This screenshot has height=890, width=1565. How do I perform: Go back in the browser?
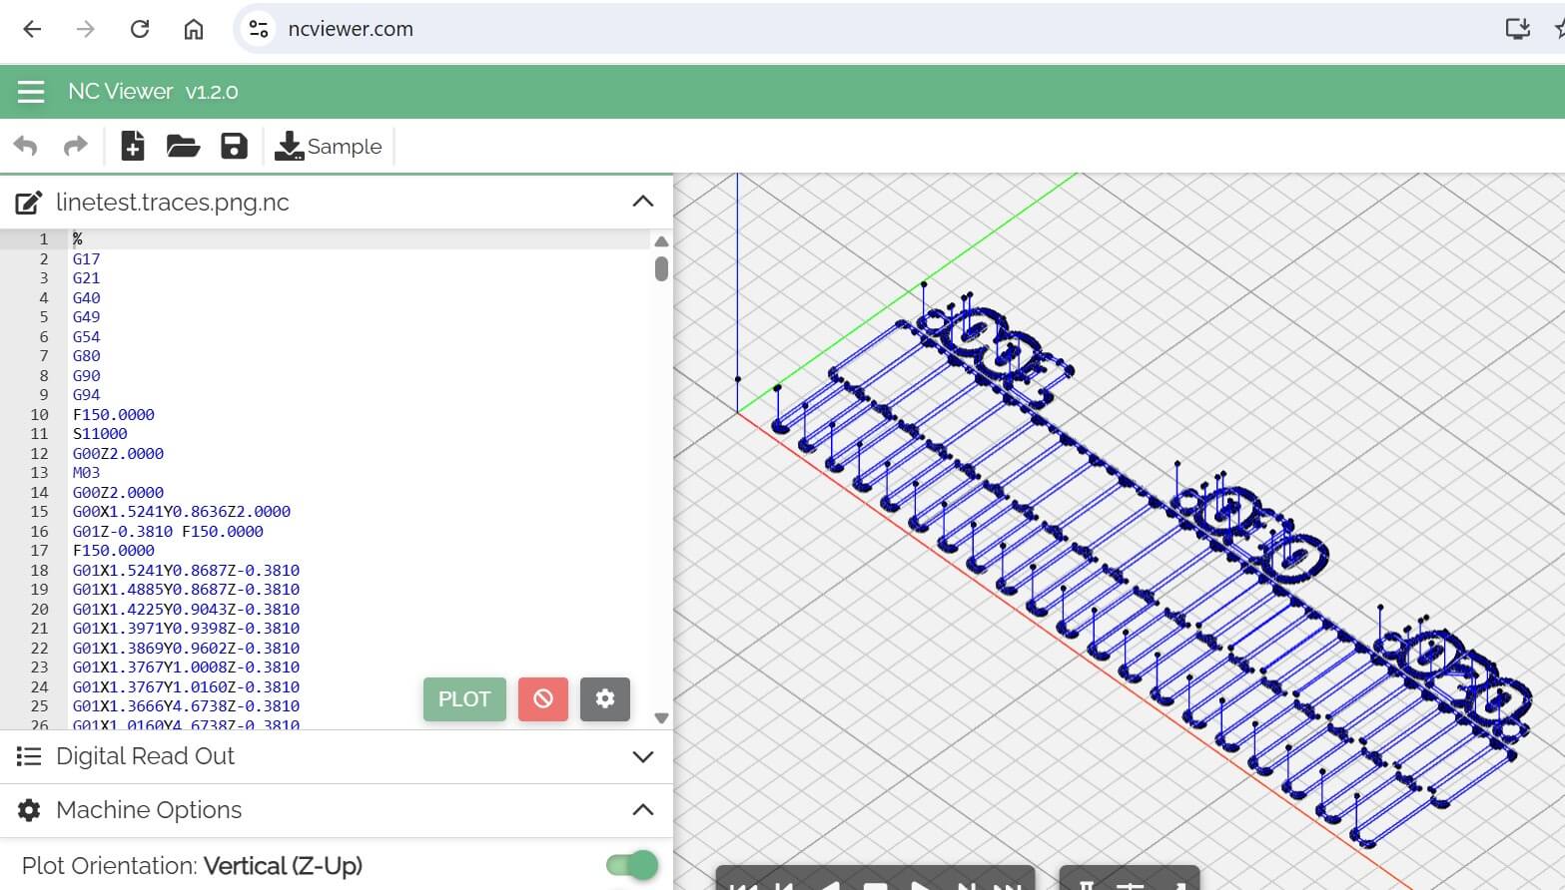[x=32, y=29]
